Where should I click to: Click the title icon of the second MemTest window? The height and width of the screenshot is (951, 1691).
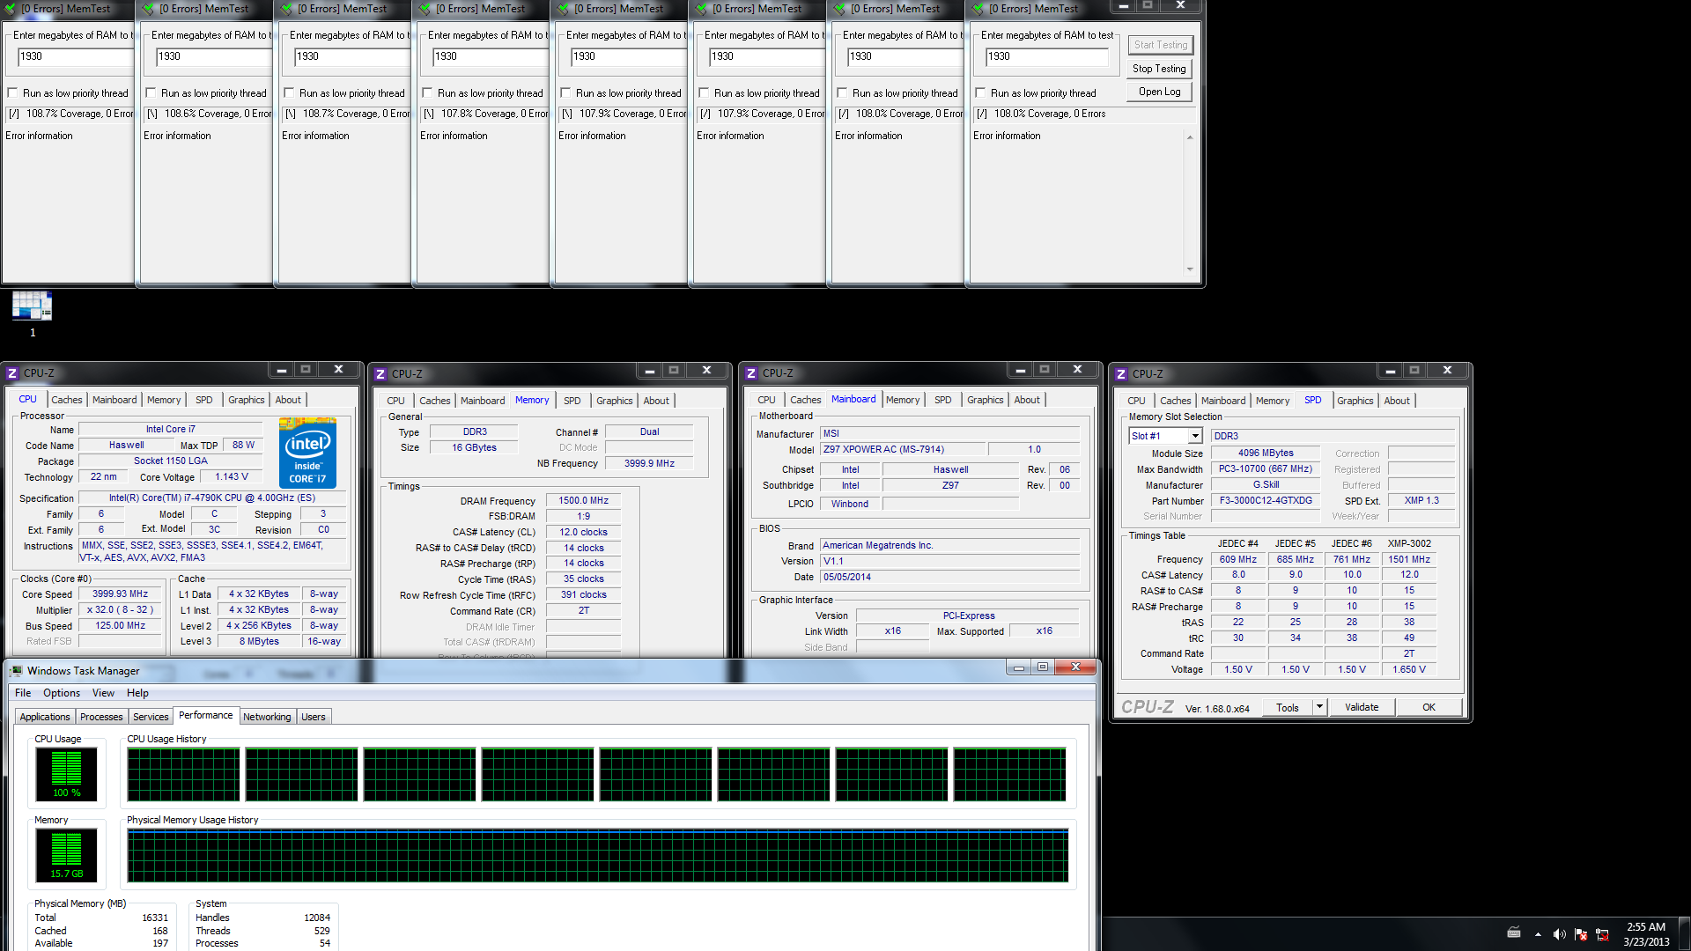148,9
